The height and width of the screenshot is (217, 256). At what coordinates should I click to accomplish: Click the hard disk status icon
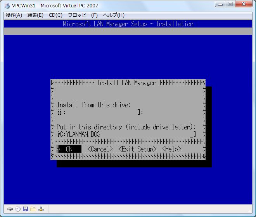coord(10,209)
